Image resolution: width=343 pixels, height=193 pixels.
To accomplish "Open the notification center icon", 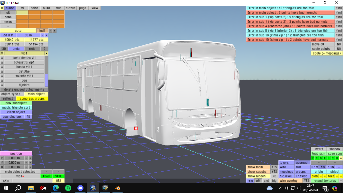I will [x=325, y=188].
